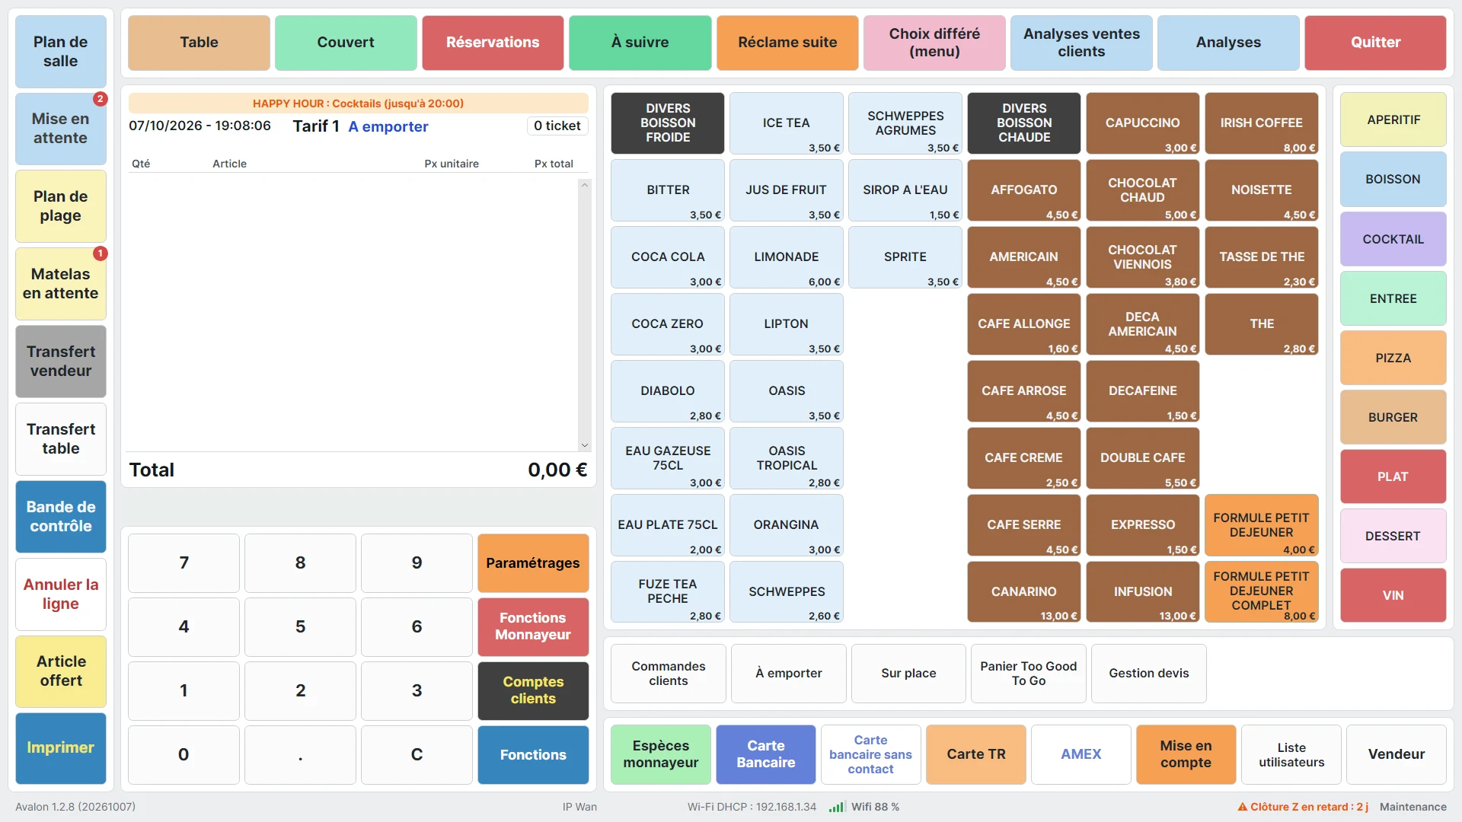This screenshot has height=822, width=1462.
Task: Click Quitter to exit
Action: 1375,43
